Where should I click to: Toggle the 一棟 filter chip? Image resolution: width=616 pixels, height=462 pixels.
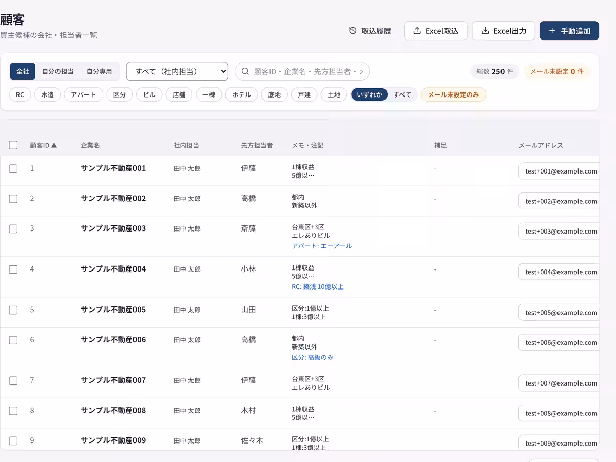209,94
